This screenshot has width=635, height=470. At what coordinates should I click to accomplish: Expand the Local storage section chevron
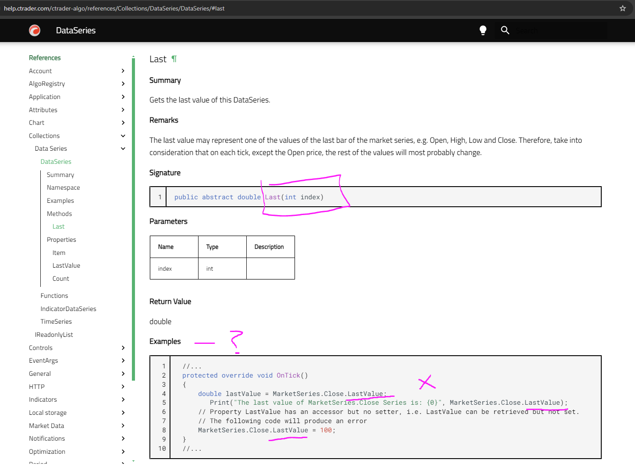123,413
